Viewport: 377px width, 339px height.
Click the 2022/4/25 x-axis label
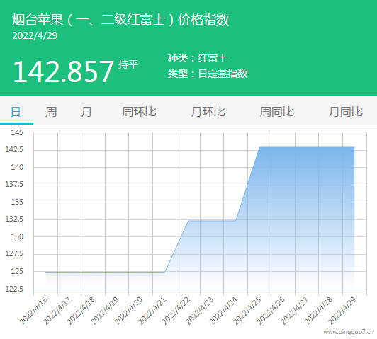247,311
